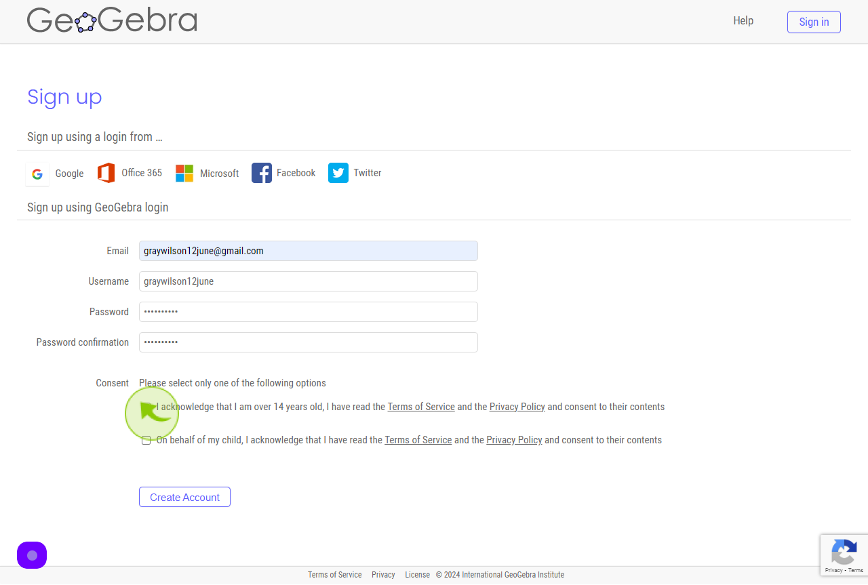Click the GeoGebra logo
Screen dimensions: 868x585
pyautogui.click(x=112, y=20)
